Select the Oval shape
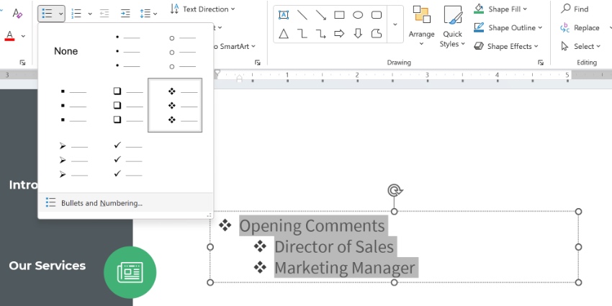 tap(358, 15)
